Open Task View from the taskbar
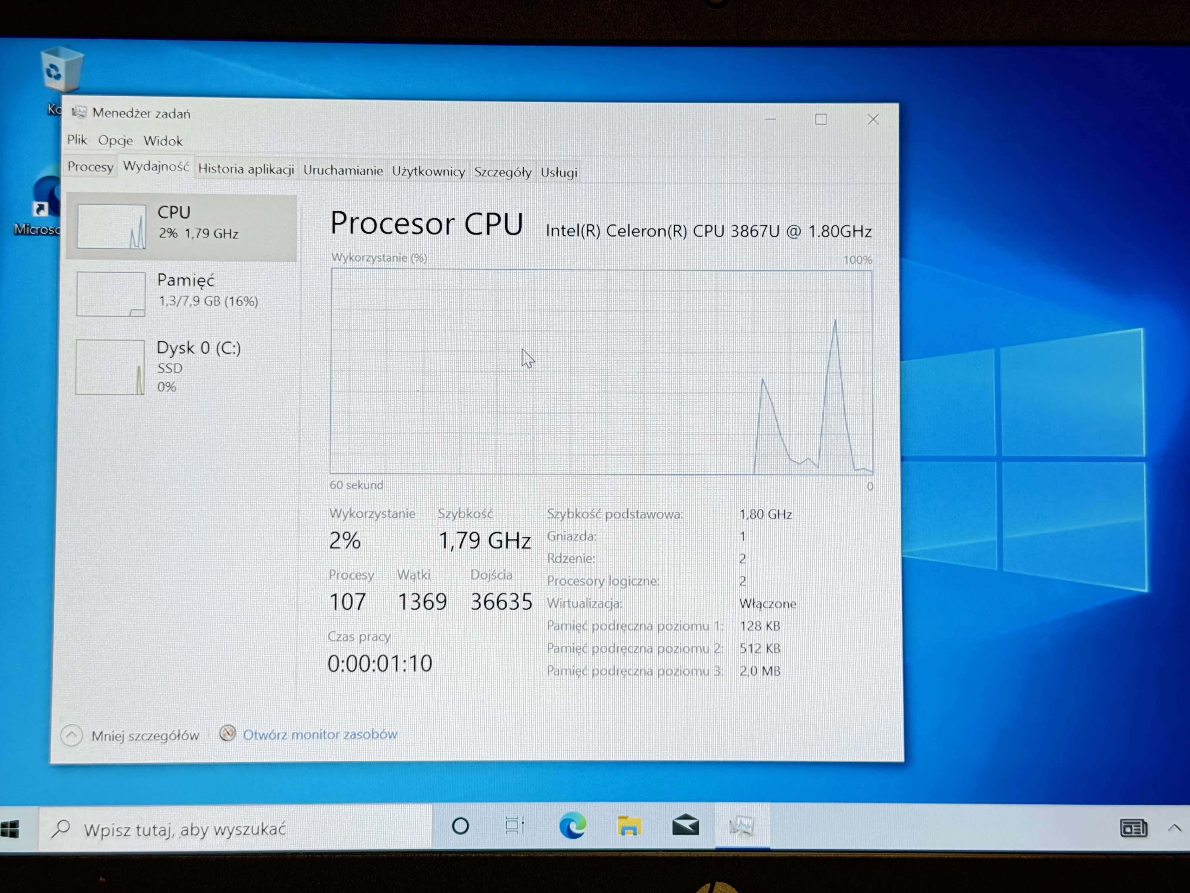The image size is (1190, 893). tap(514, 826)
